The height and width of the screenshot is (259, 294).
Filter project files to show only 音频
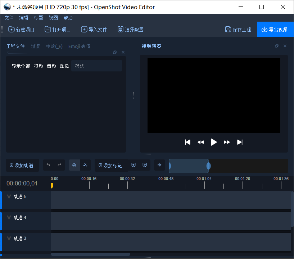[51, 66]
